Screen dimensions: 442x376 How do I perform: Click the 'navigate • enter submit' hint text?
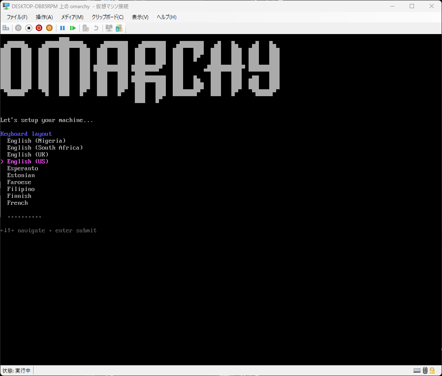57,231
